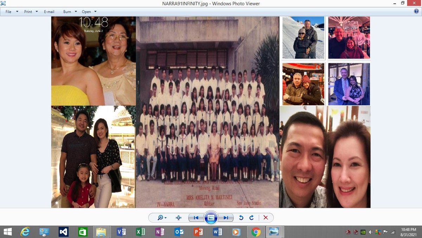Open OneNote from the taskbar
422x238 pixels.
[159, 232]
